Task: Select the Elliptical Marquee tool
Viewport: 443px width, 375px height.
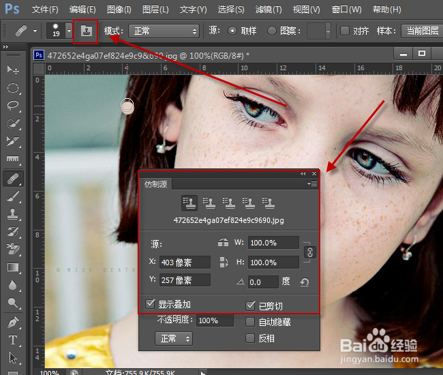Action: (x=13, y=88)
